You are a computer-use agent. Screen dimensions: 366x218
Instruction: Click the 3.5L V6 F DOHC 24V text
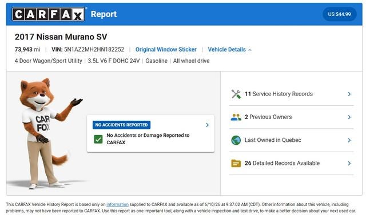point(114,61)
